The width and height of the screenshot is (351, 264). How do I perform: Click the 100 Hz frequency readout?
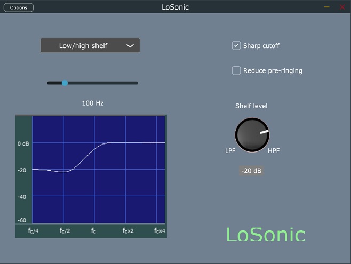[x=92, y=103]
